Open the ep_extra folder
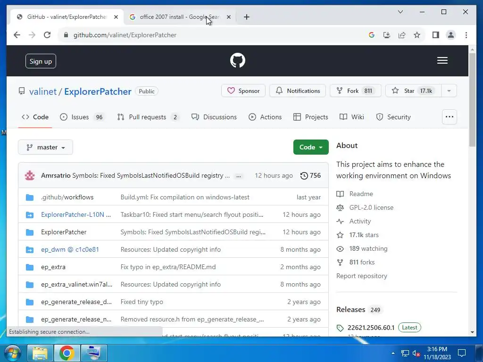 pos(53,267)
